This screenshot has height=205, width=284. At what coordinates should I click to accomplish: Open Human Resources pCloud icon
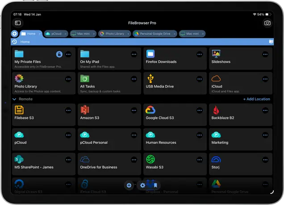click(150, 135)
